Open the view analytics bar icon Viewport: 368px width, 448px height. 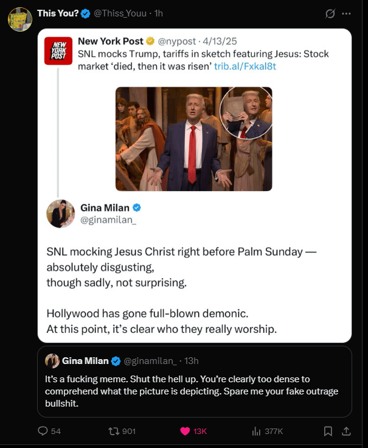pyautogui.click(x=256, y=431)
